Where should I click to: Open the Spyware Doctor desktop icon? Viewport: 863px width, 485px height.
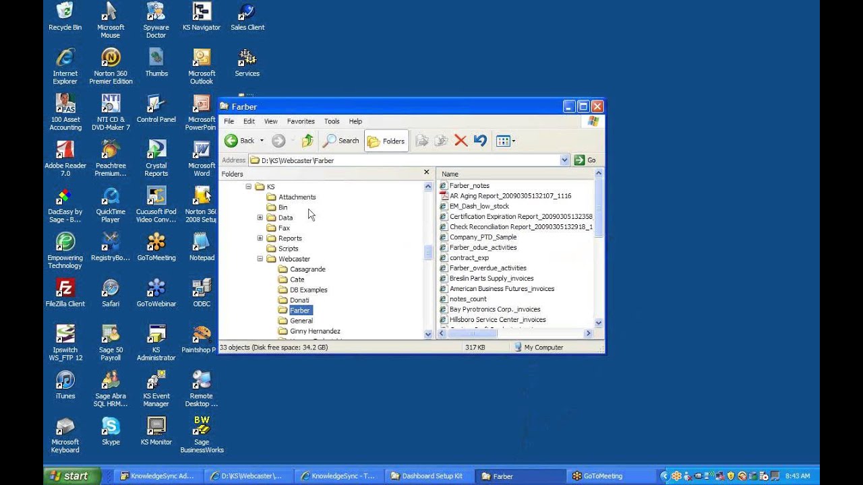click(156, 20)
